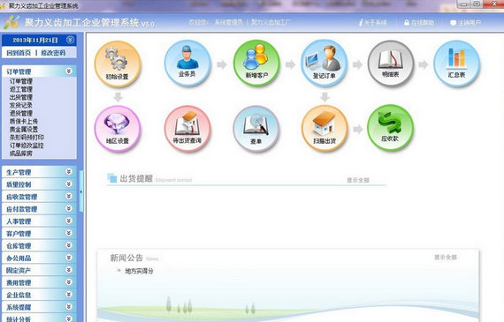
Task: Open the 初始设置 gear icon
Action: point(118,64)
